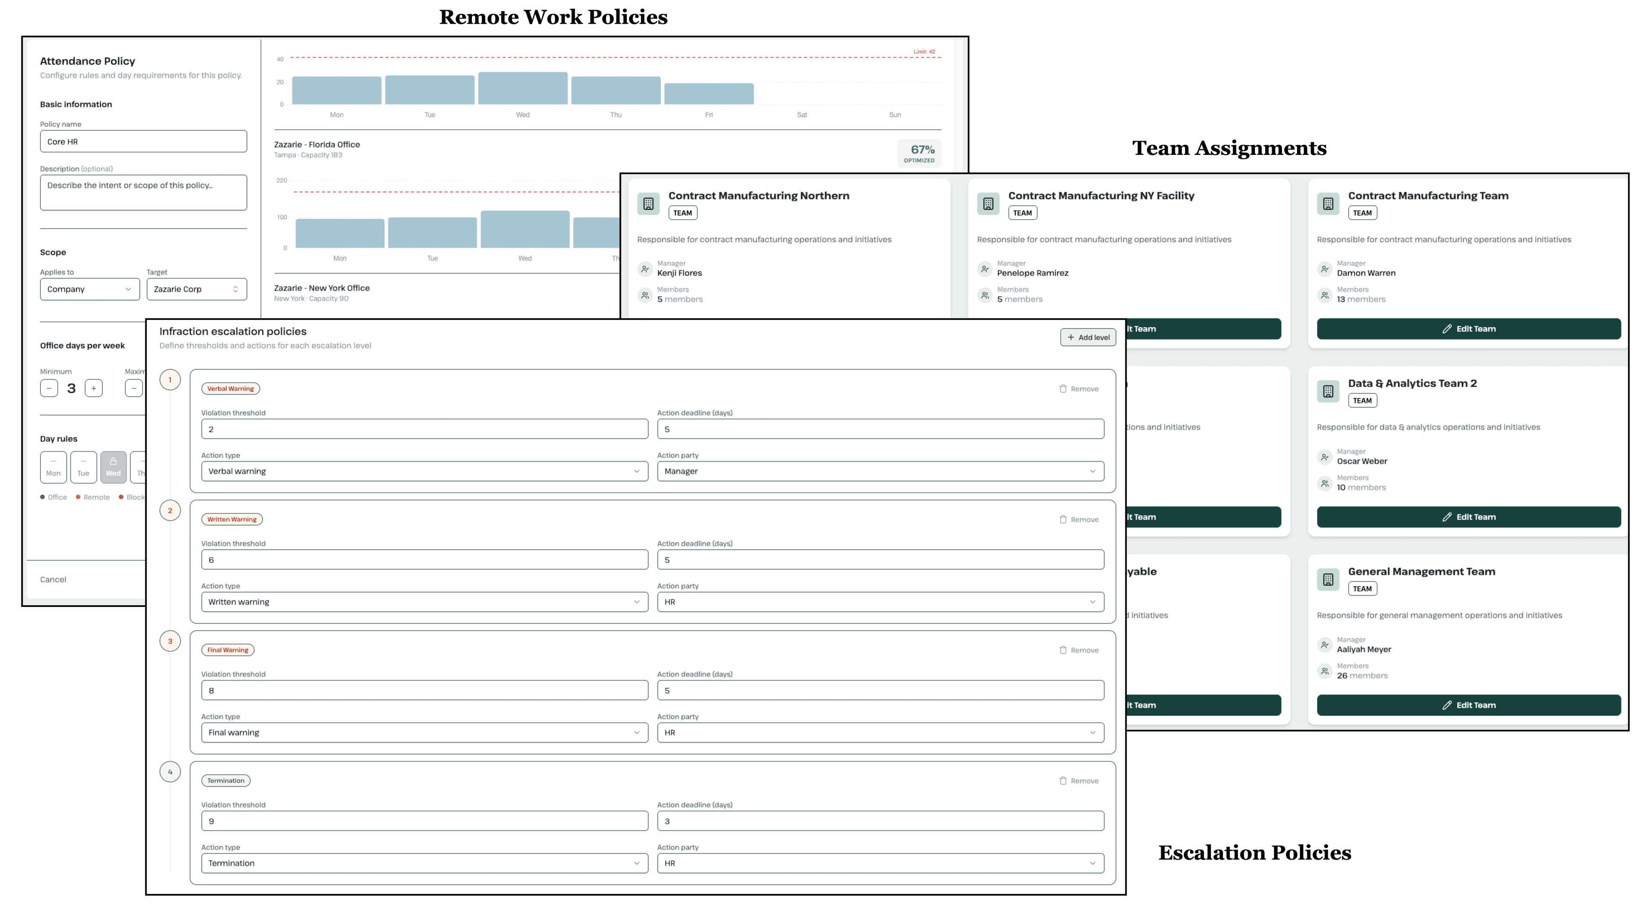
Task: Click building icon on General Management Team card
Action: click(x=1328, y=579)
